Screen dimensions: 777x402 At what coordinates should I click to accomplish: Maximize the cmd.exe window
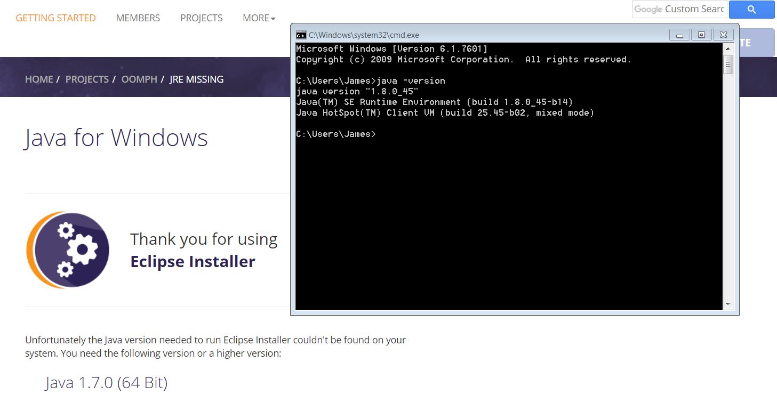click(x=701, y=35)
